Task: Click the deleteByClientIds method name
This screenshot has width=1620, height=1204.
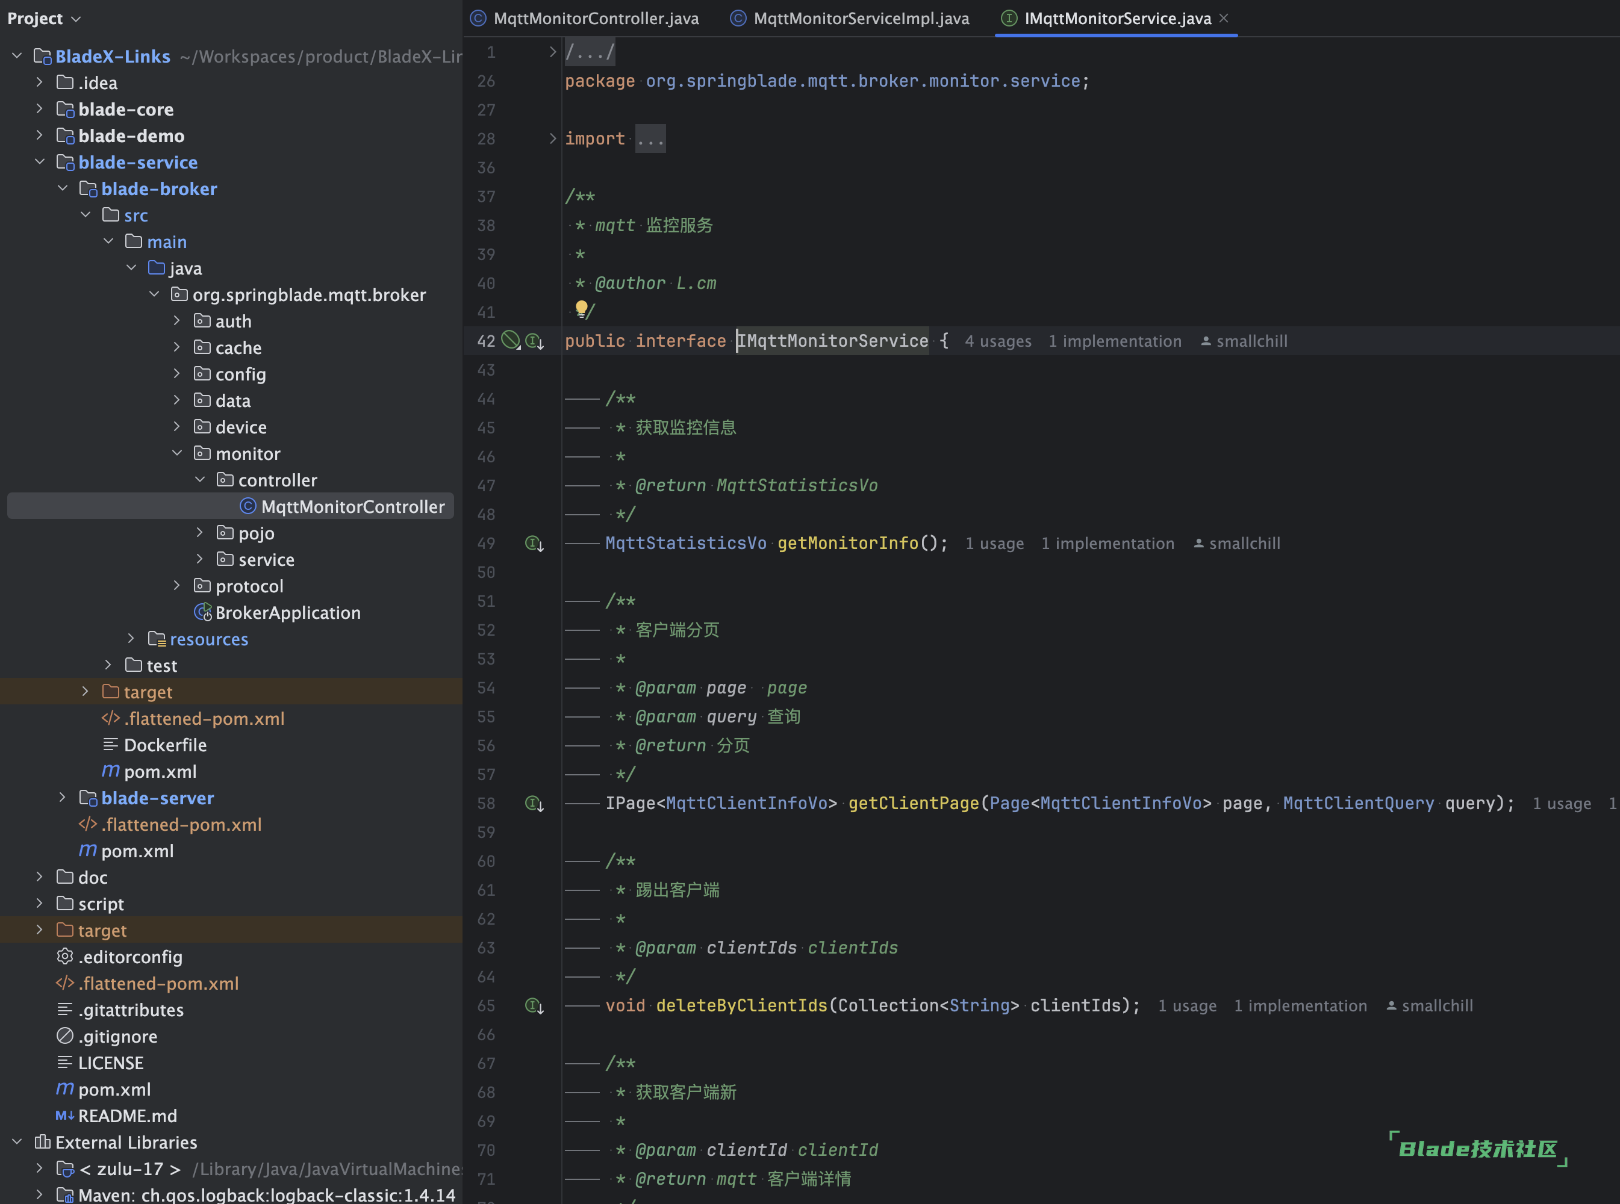Action: (741, 1007)
